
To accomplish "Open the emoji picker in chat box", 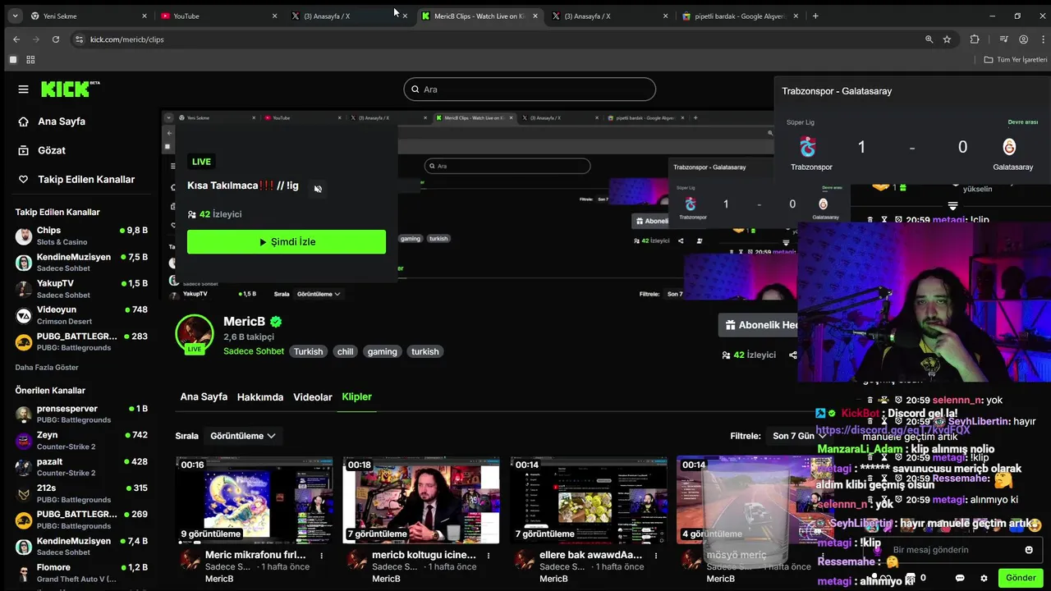I will (x=1029, y=550).
